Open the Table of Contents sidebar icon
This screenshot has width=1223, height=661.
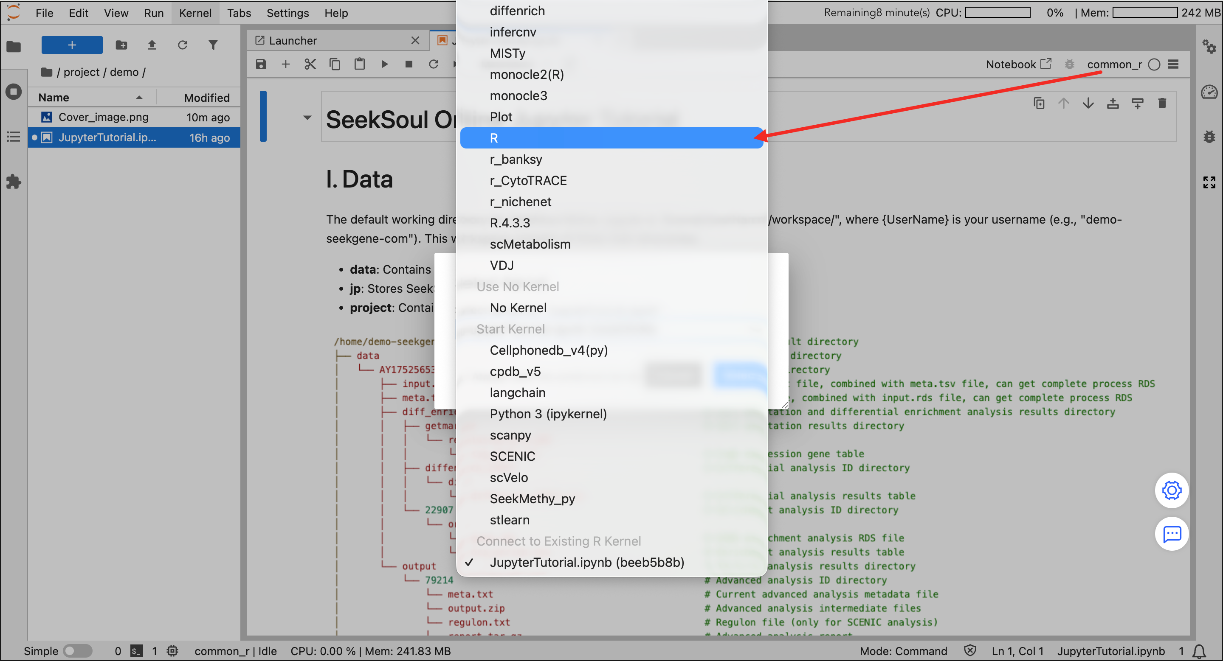coord(13,137)
